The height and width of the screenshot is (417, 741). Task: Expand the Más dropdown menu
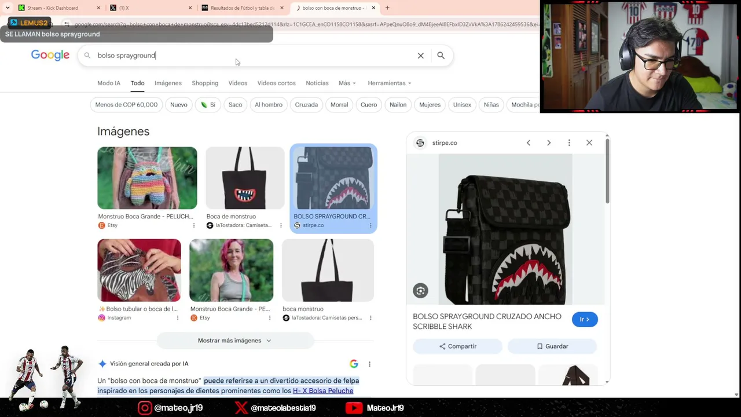point(347,83)
